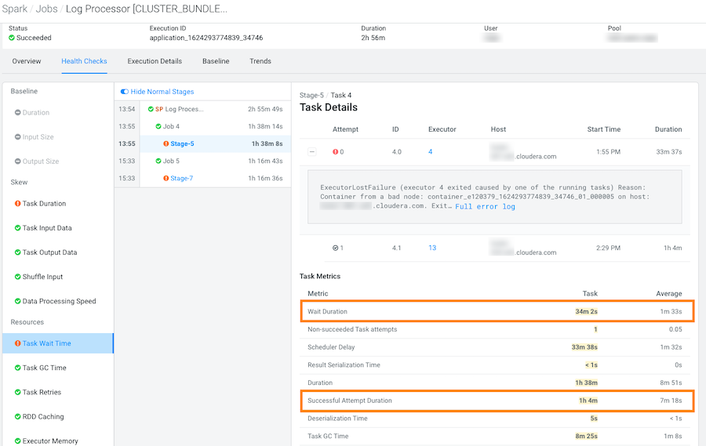Open executor 4 link
The image size is (706, 446).
[x=430, y=151]
